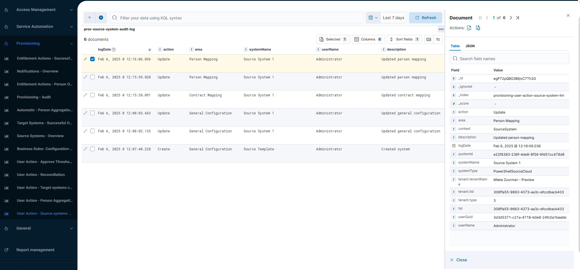Image resolution: width=580 pixels, height=270 pixels.
Task: Add a new filter with plus icon
Action: tap(101, 18)
